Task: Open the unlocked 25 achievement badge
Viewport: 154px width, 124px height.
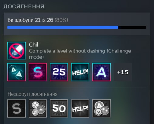Action: click(x=59, y=72)
